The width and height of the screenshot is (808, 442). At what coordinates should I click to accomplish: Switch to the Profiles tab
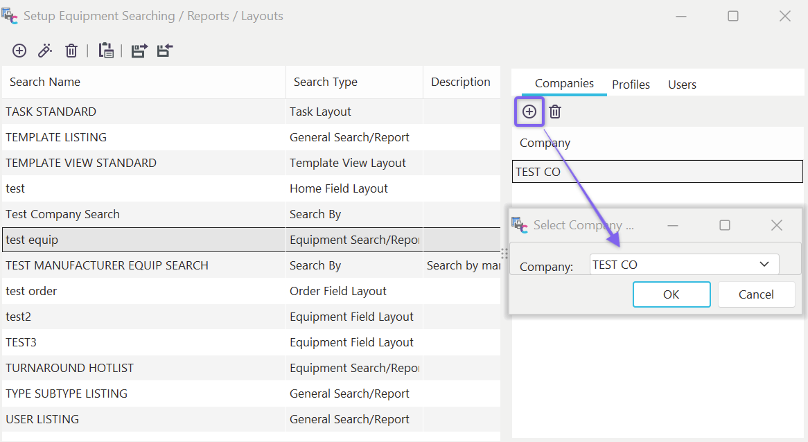click(x=631, y=85)
